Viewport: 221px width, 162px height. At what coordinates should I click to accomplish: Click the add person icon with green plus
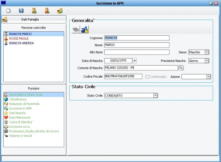point(34,11)
